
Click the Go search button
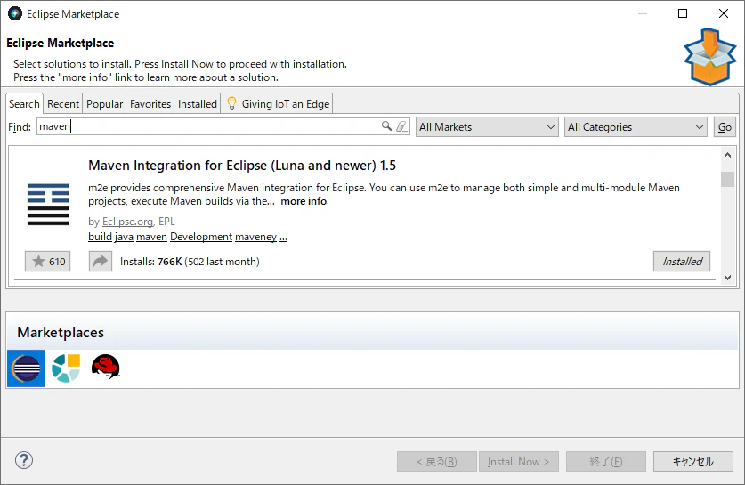(725, 127)
